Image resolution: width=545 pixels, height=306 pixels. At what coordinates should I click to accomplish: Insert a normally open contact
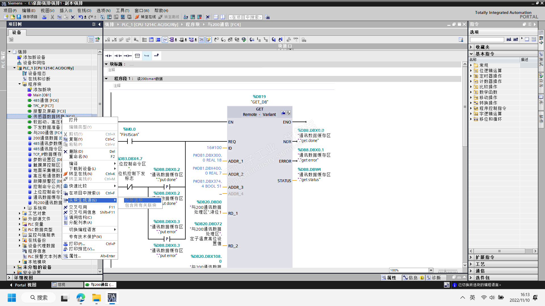click(108, 56)
